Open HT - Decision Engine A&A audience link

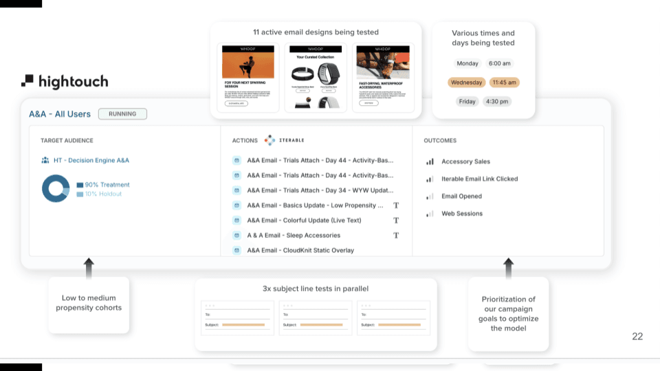(x=91, y=160)
